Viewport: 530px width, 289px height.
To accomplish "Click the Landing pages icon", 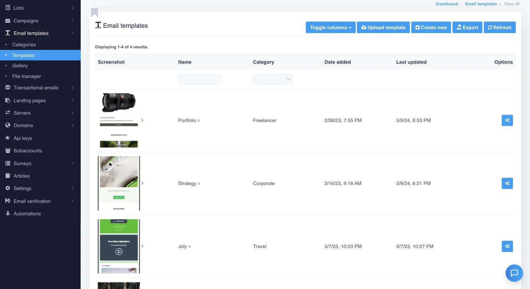I will click(x=7, y=100).
